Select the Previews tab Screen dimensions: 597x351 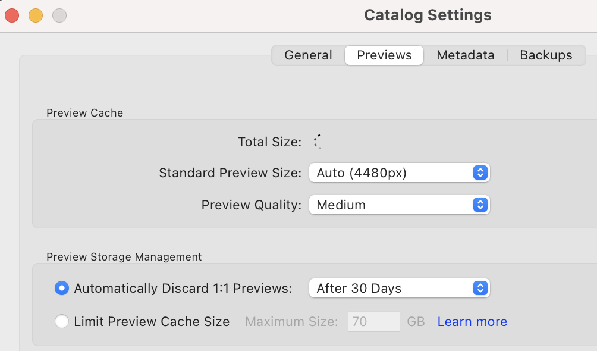tap(384, 55)
